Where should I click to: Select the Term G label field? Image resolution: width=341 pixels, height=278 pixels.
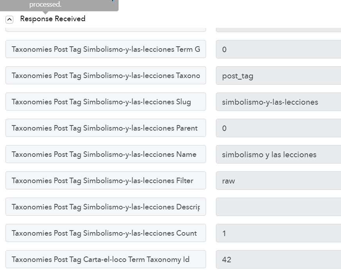pyautogui.click(x=106, y=49)
